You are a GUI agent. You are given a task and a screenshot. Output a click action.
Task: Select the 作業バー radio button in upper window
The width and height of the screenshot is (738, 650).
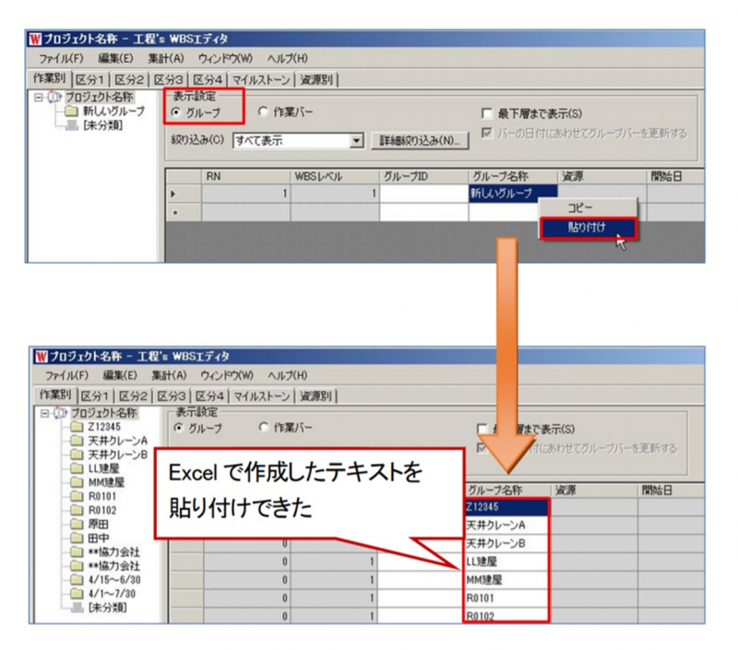(263, 112)
